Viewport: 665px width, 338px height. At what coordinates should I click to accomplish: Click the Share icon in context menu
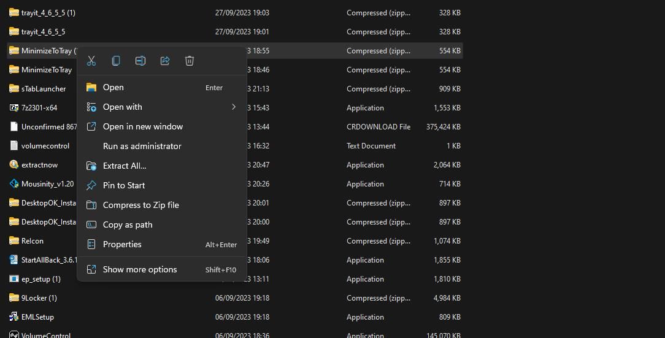click(165, 61)
